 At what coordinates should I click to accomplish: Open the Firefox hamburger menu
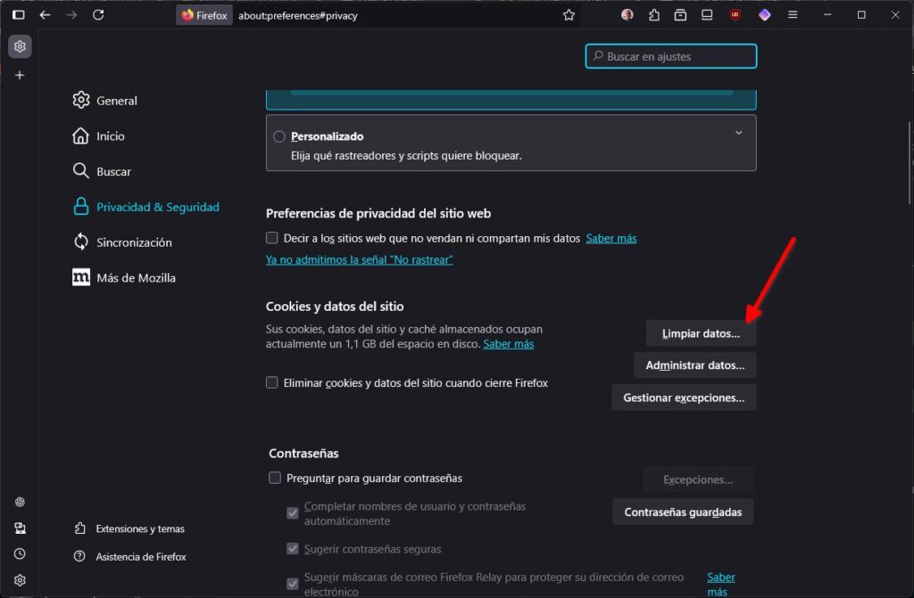(793, 14)
